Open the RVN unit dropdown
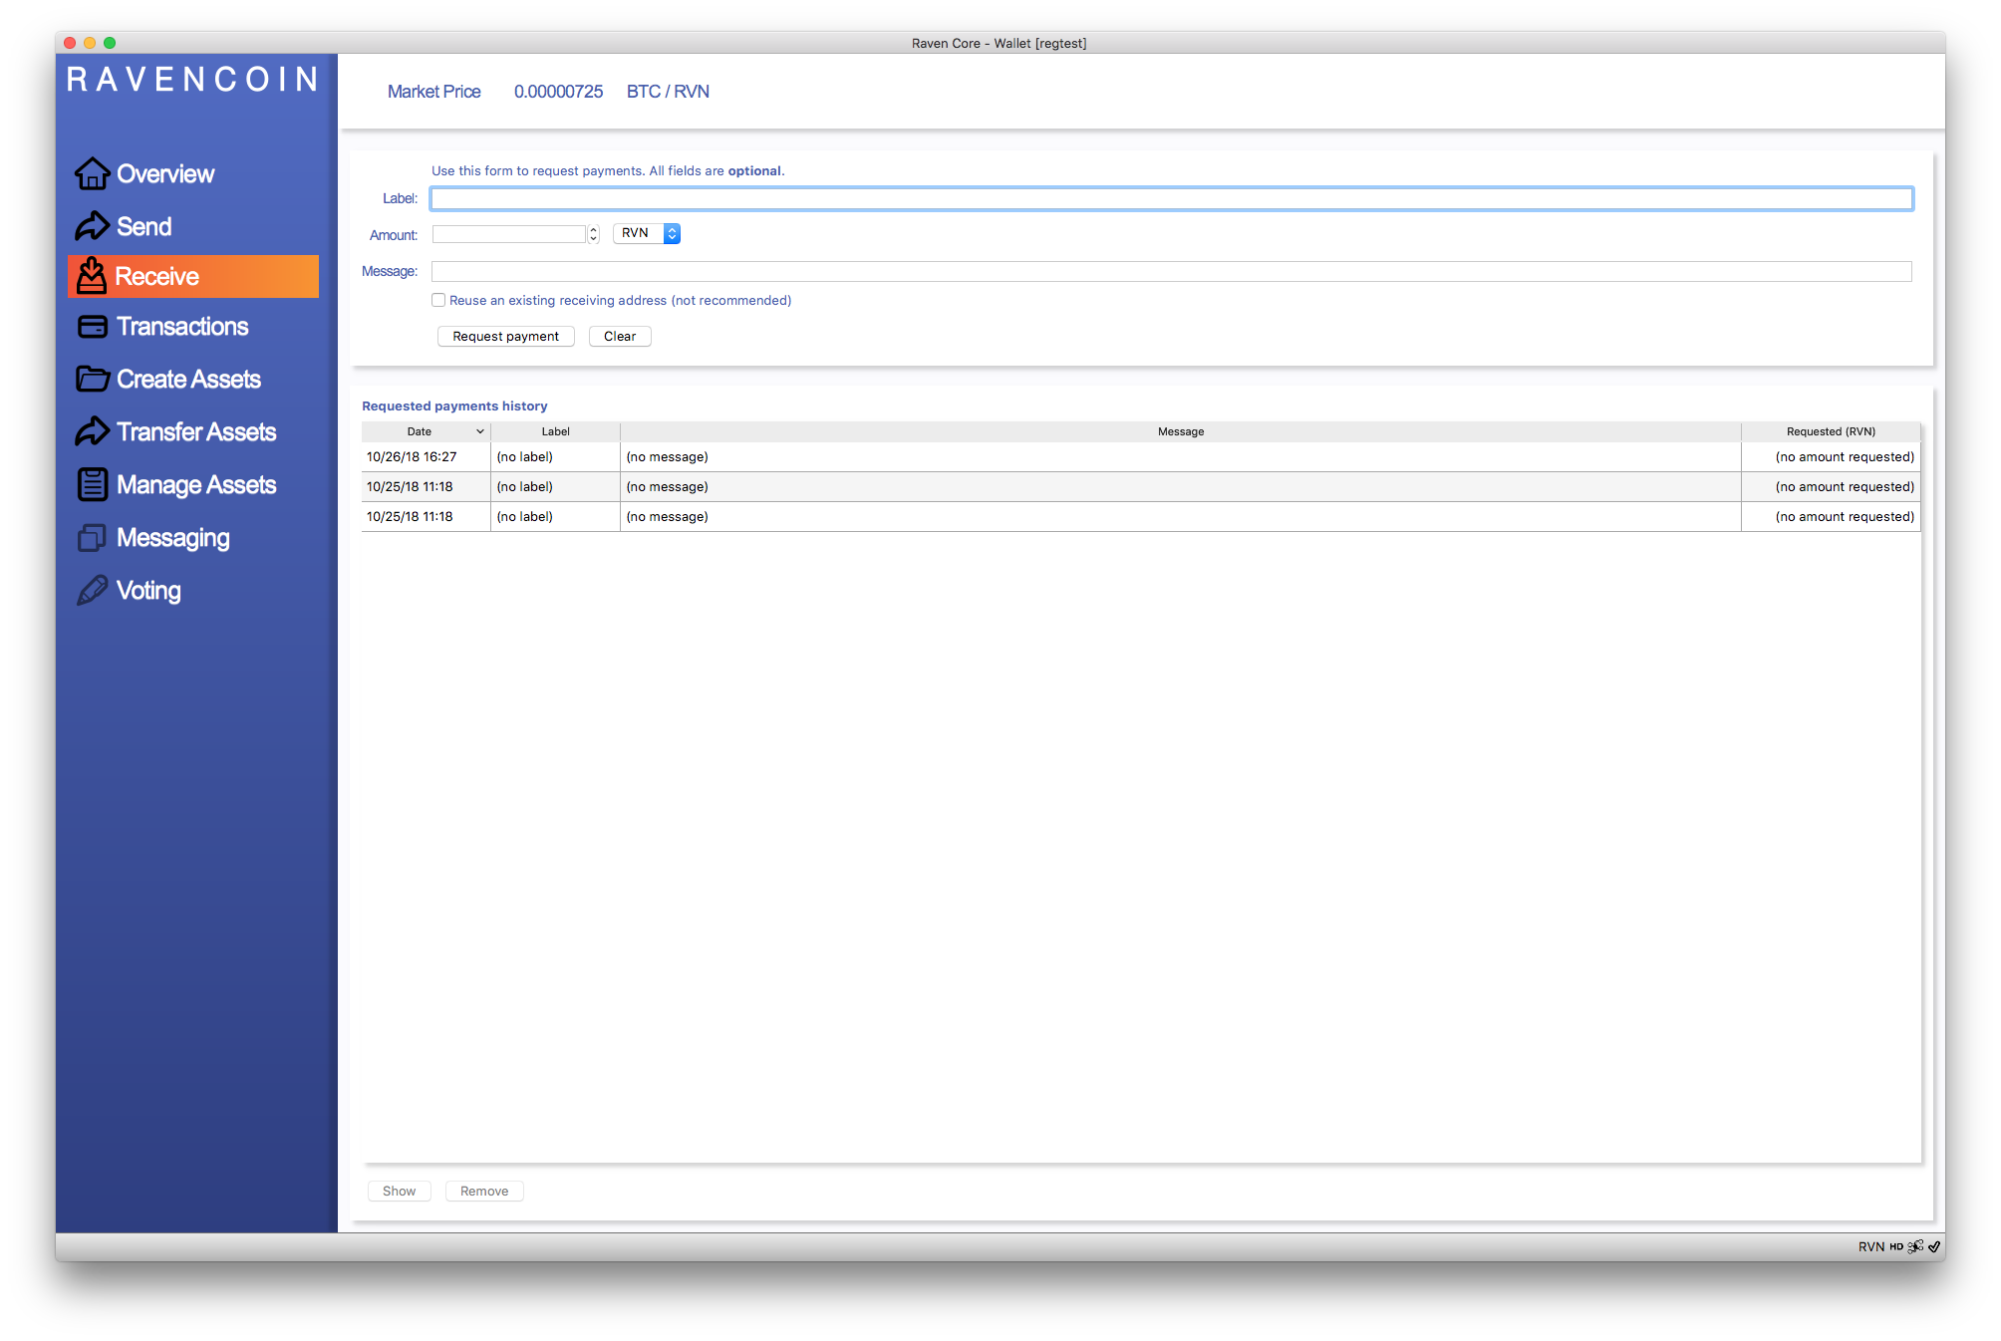 point(647,233)
